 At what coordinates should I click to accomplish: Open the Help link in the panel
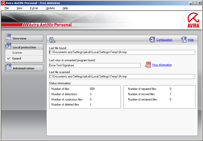(x=191, y=40)
